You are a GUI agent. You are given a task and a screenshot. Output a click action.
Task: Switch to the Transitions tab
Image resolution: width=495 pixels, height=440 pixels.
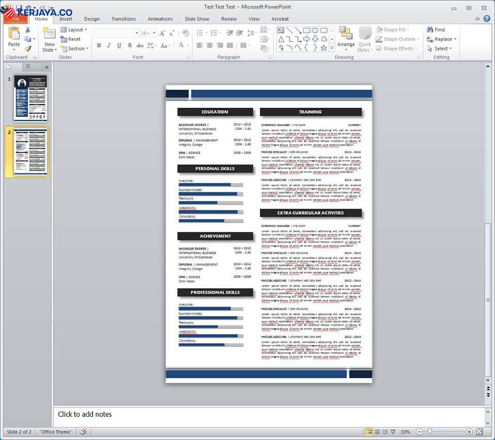(123, 19)
